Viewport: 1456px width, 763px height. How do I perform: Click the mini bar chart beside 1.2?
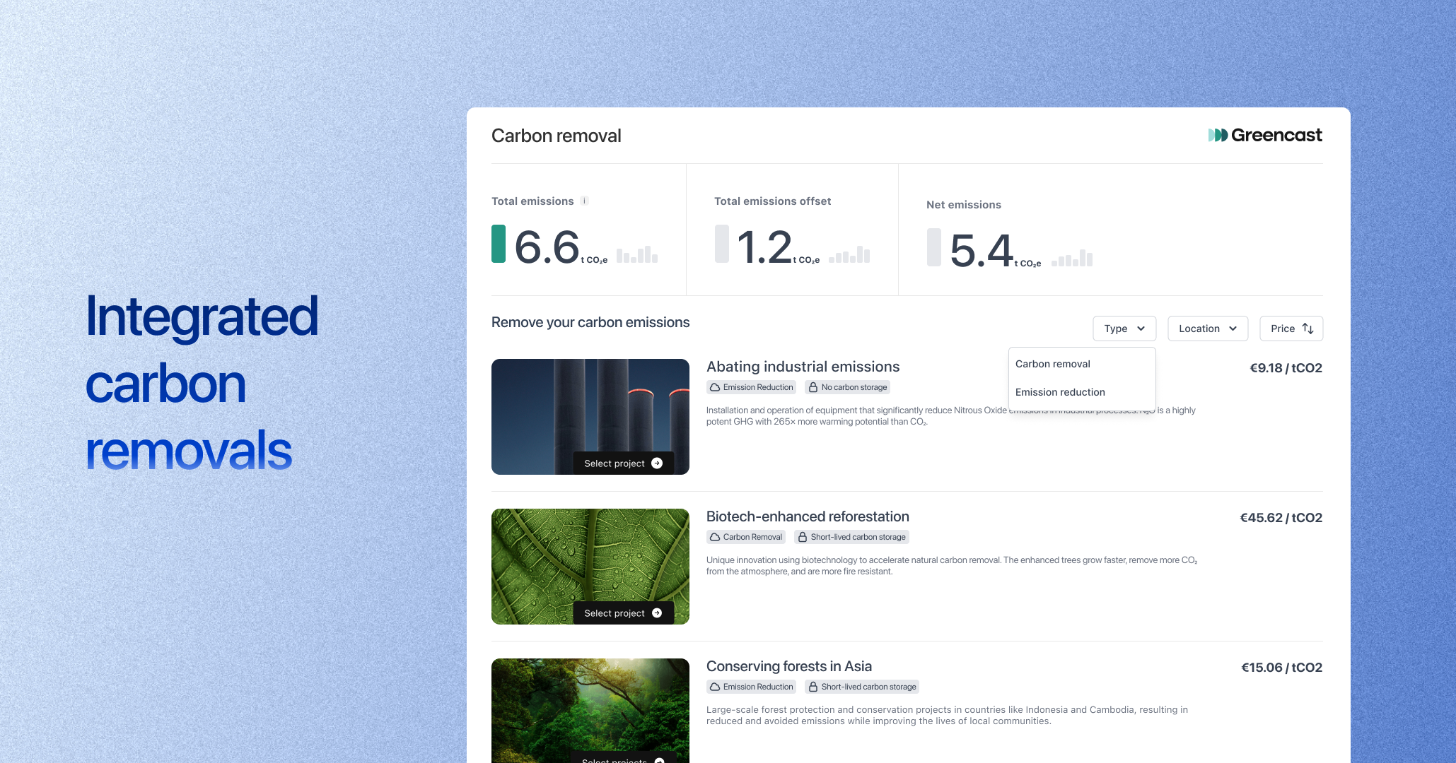849,254
